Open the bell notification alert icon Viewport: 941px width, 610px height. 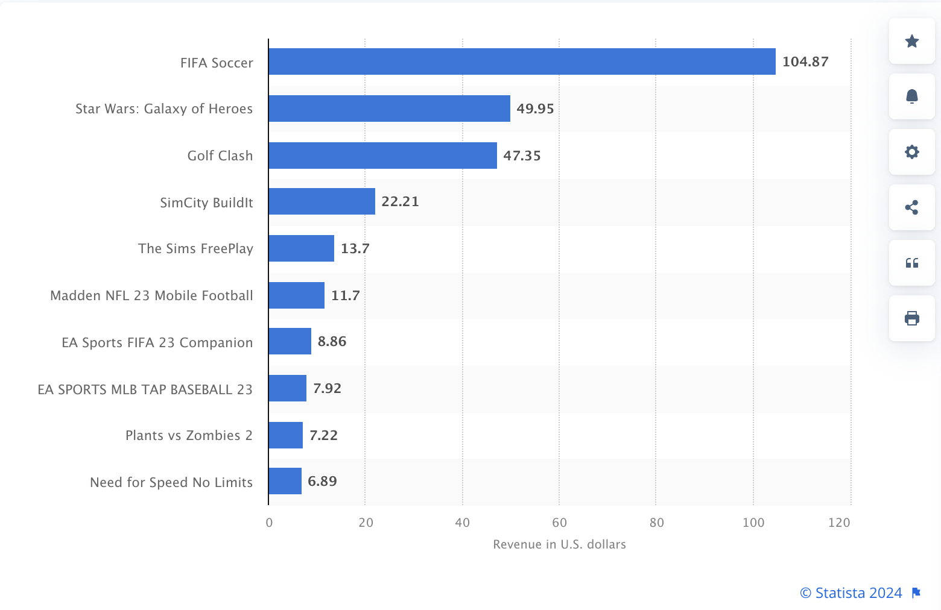(x=911, y=96)
